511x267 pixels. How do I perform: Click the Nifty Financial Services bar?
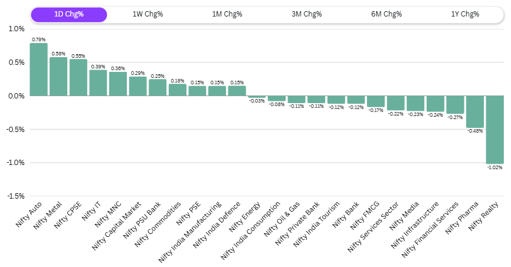tap(455, 104)
